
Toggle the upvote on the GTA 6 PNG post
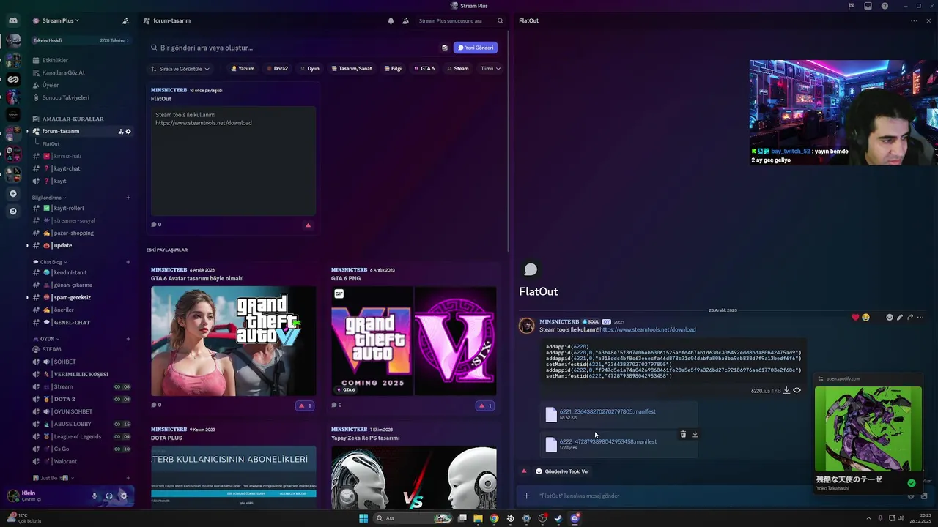pos(485,405)
